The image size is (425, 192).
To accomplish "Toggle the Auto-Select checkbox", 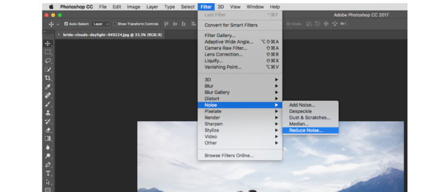I will 66,24.
